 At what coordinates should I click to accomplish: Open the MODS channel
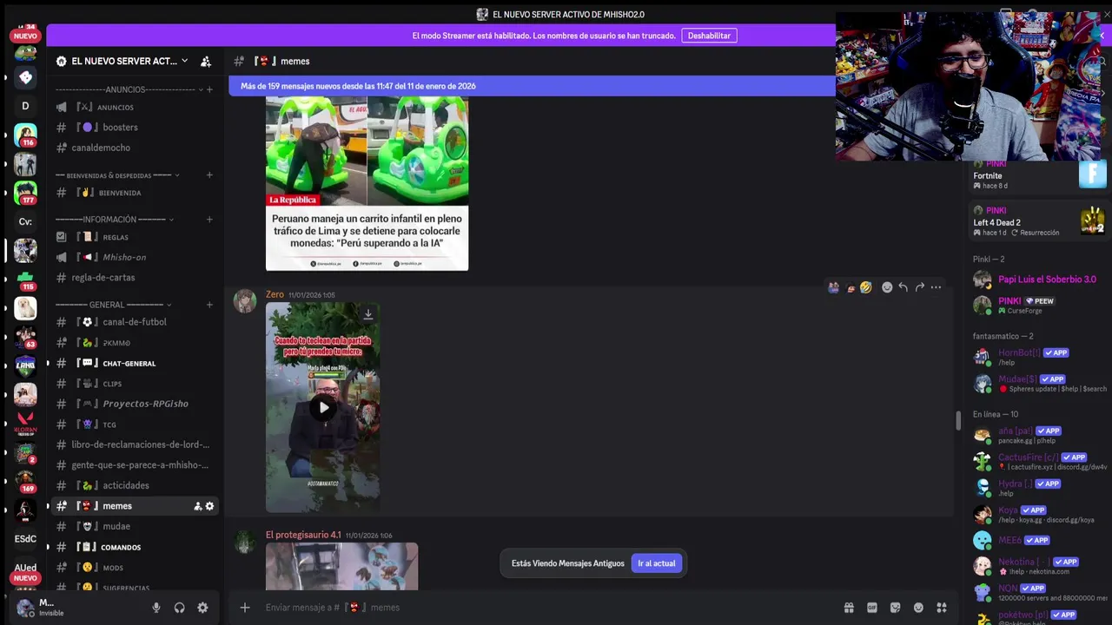point(134,568)
